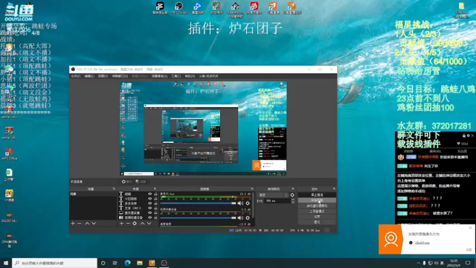Open 设置 from the Controls panel

click(x=317, y=217)
